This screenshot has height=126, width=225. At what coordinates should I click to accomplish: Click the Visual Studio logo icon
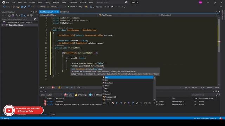coord(3,2)
